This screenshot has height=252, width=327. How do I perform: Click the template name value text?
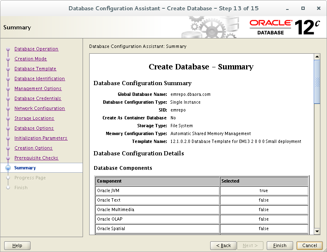point(236,141)
